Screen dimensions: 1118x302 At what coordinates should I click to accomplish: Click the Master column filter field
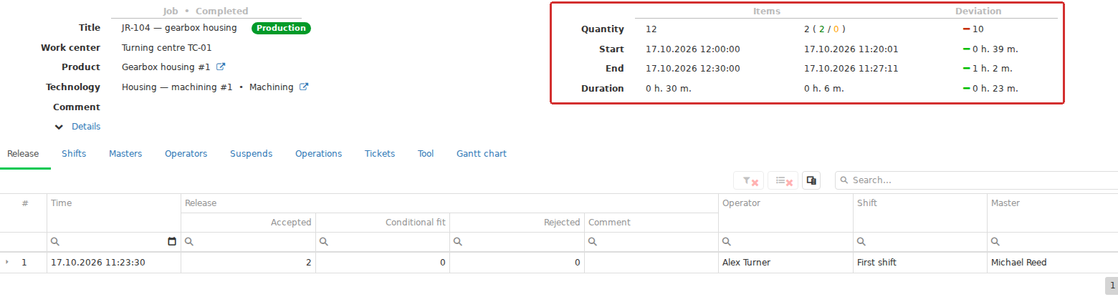1052,242
